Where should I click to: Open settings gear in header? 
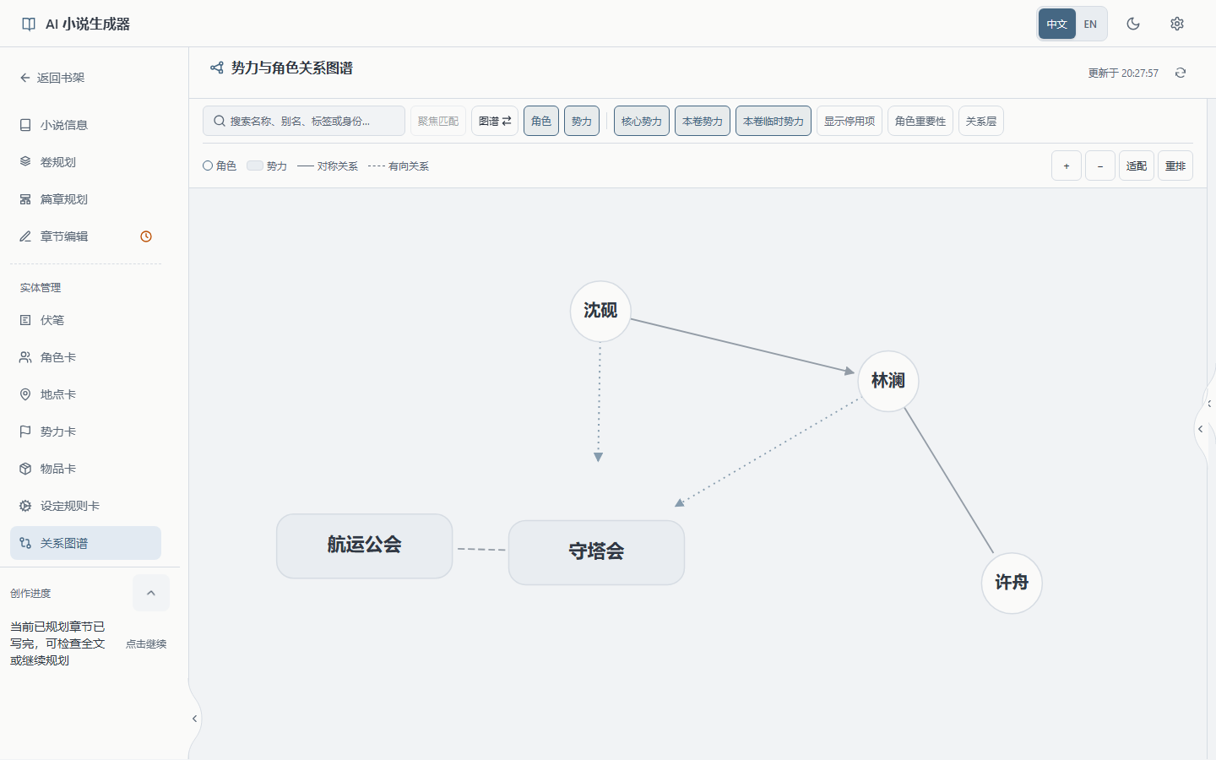click(x=1177, y=24)
